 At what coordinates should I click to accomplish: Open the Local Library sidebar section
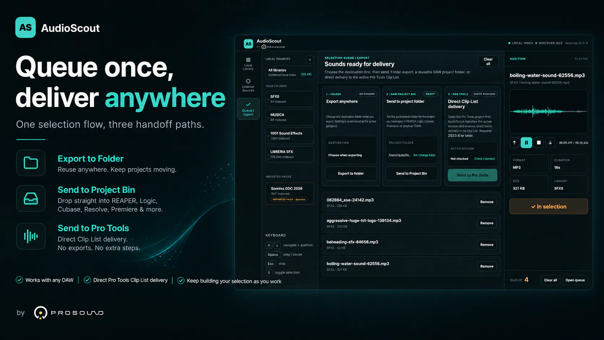(248, 64)
